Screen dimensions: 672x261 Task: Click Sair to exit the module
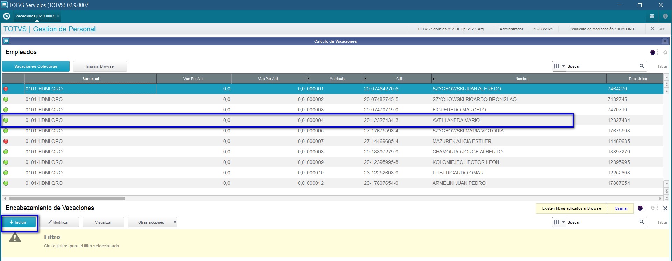(x=658, y=29)
